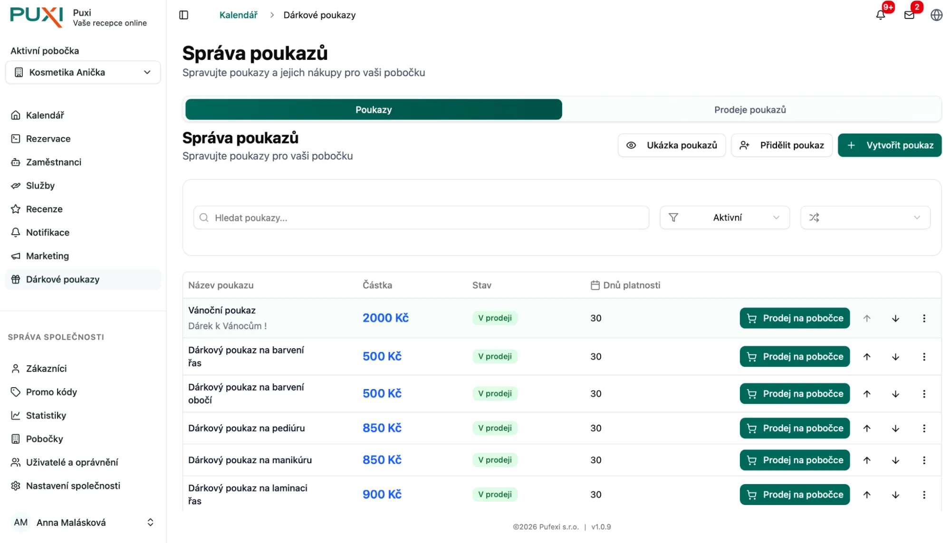950x543 pixels.
Task: Click the filter funnel icon
Action: click(673, 217)
